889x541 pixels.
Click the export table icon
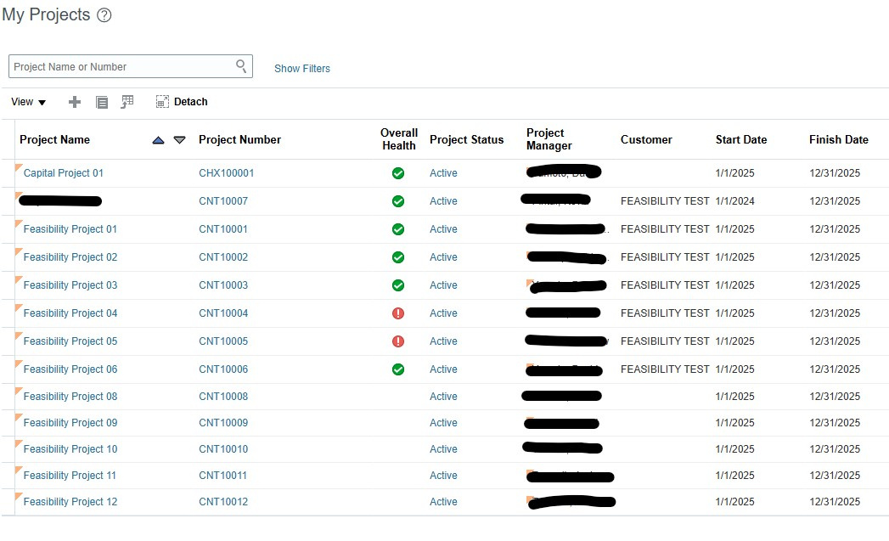point(127,102)
